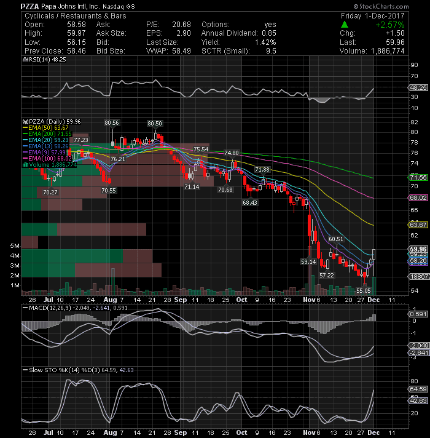Screen dimensions: 430x438
Task: Click the yellow EMA(50) 63.67 legend entry
Action: pos(45,128)
